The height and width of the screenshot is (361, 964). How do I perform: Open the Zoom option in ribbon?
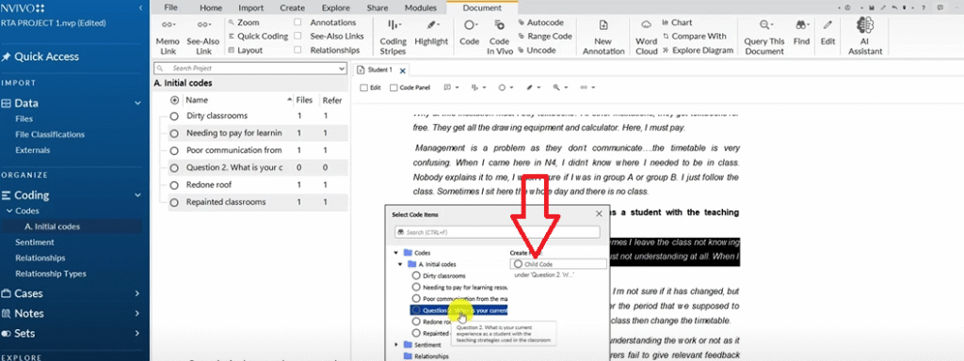pyautogui.click(x=244, y=23)
